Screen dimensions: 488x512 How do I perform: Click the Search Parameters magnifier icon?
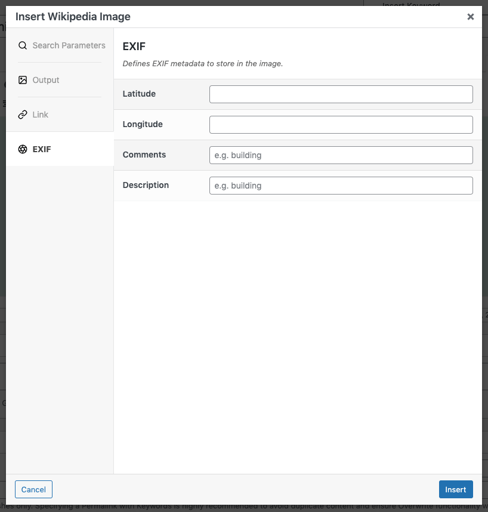pyautogui.click(x=23, y=45)
